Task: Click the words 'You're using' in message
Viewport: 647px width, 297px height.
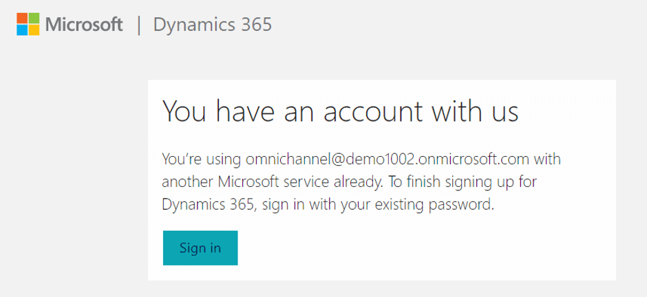Action: click(x=202, y=159)
